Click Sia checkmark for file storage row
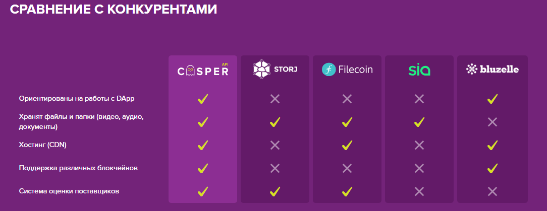547x211 pixels. point(419,122)
